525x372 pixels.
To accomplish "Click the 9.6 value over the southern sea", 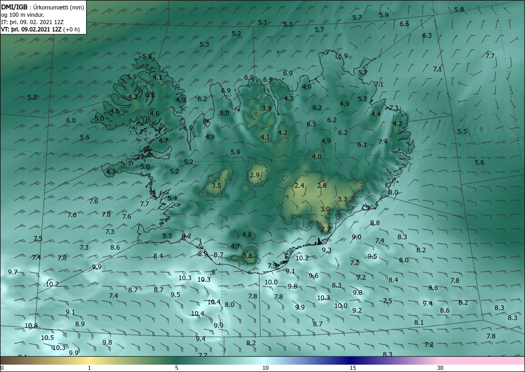I will tap(314, 275).
